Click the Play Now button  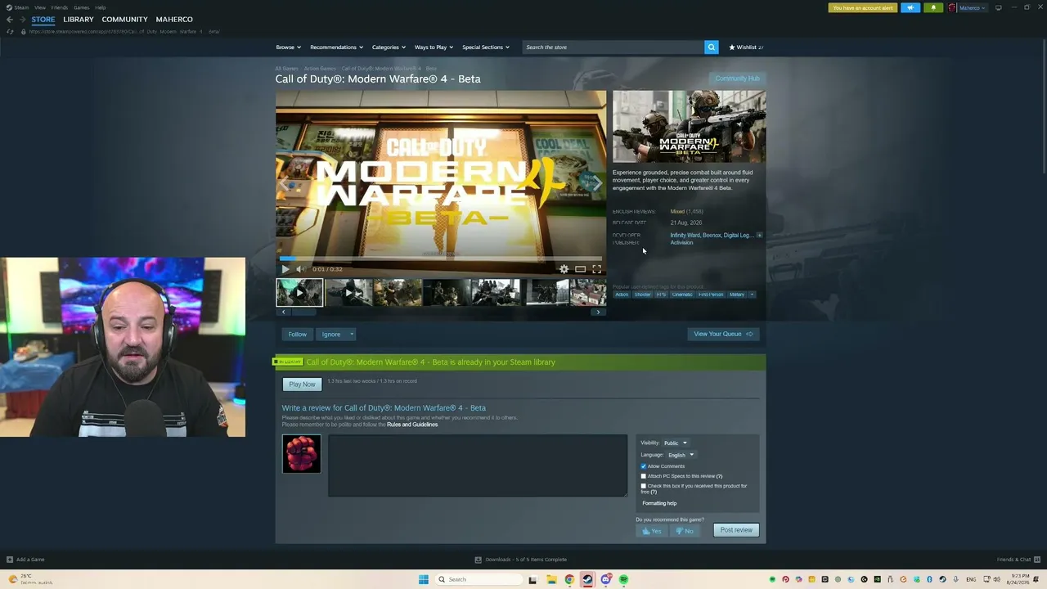[302, 384]
